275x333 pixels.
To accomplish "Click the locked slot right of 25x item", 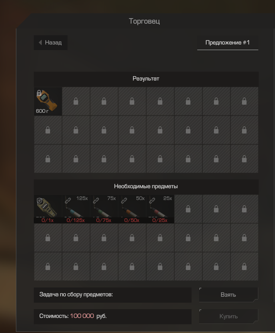I will (188, 209).
